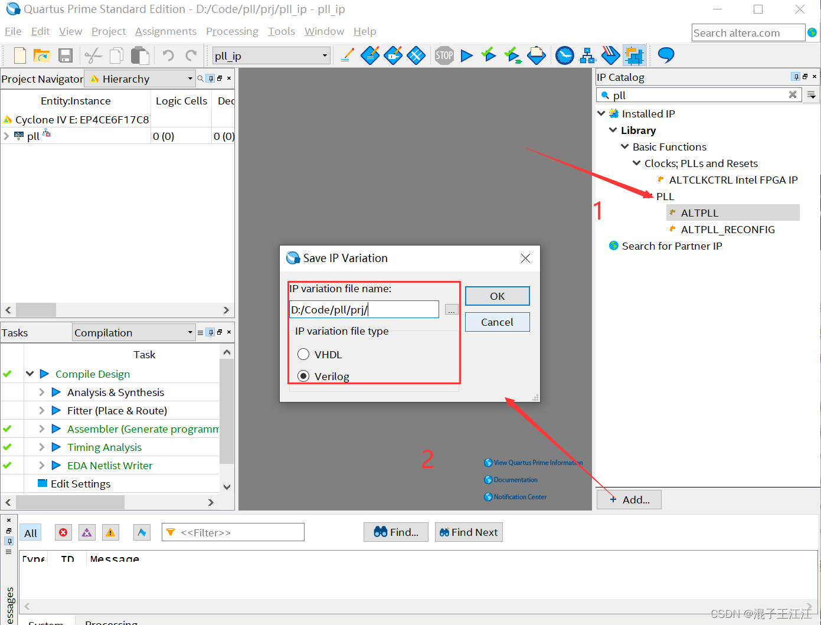The image size is (821, 625).
Task: Click the Open folder icon
Action: pyautogui.click(x=41, y=55)
